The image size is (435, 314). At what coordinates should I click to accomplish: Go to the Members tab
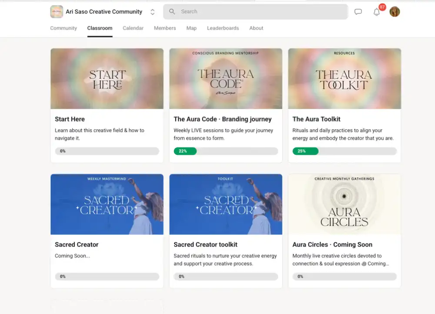pyautogui.click(x=165, y=28)
